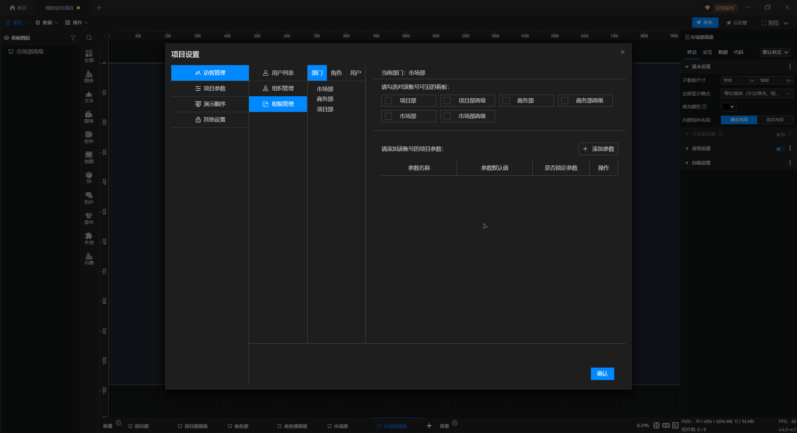Check the 市场部 dashboard checkbox
This screenshot has width=797, height=433.
(x=389, y=116)
